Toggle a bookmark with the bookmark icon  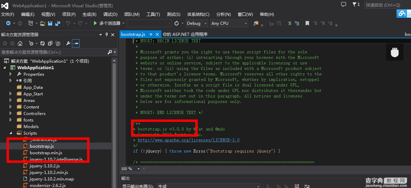pos(307,23)
